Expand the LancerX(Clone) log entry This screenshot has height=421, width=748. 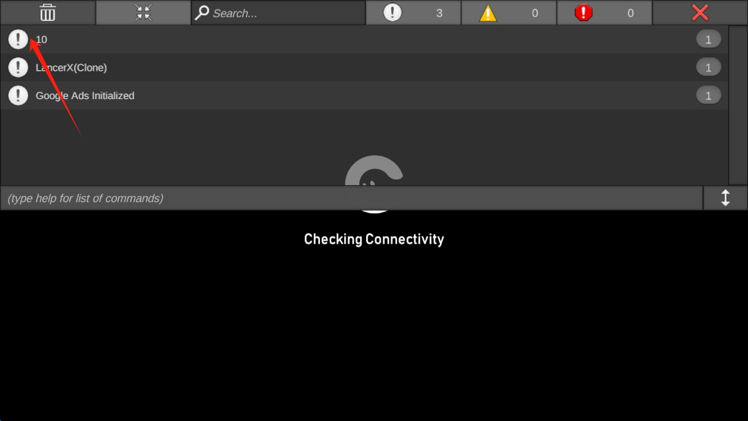(x=364, y=67)
